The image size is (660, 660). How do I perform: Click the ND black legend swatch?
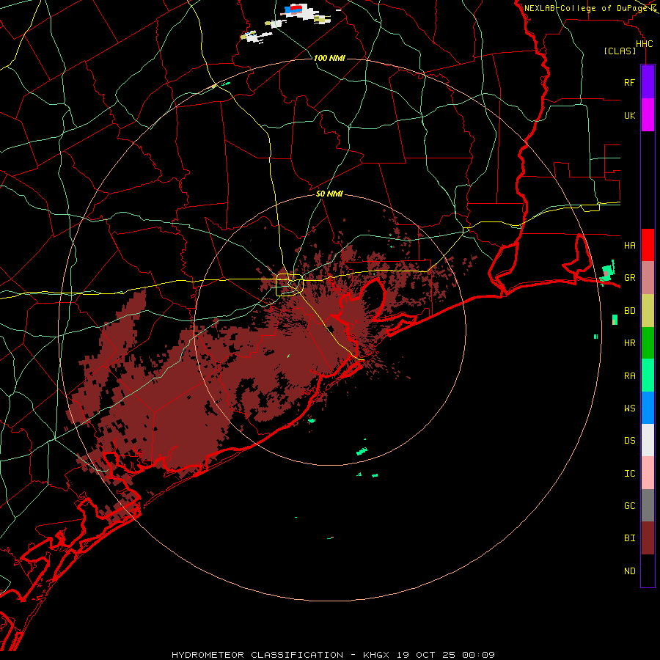coord(648,571)
